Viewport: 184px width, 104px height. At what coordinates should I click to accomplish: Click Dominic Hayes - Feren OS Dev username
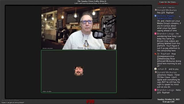tap(166, 17)
